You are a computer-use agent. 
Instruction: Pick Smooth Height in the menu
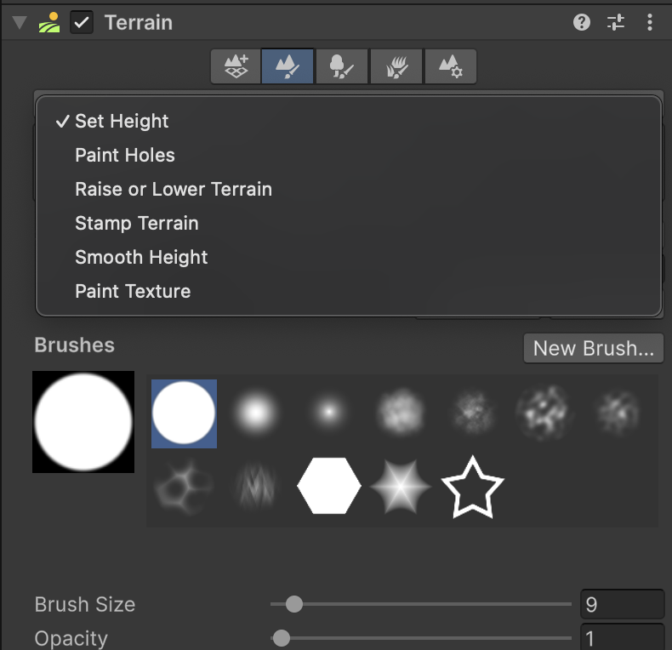141,257
